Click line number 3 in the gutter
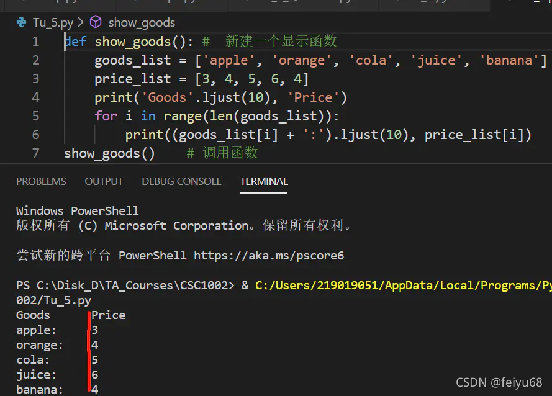This screenshot has width=552, height=396. pyautogui.click(x=36, y=79)
